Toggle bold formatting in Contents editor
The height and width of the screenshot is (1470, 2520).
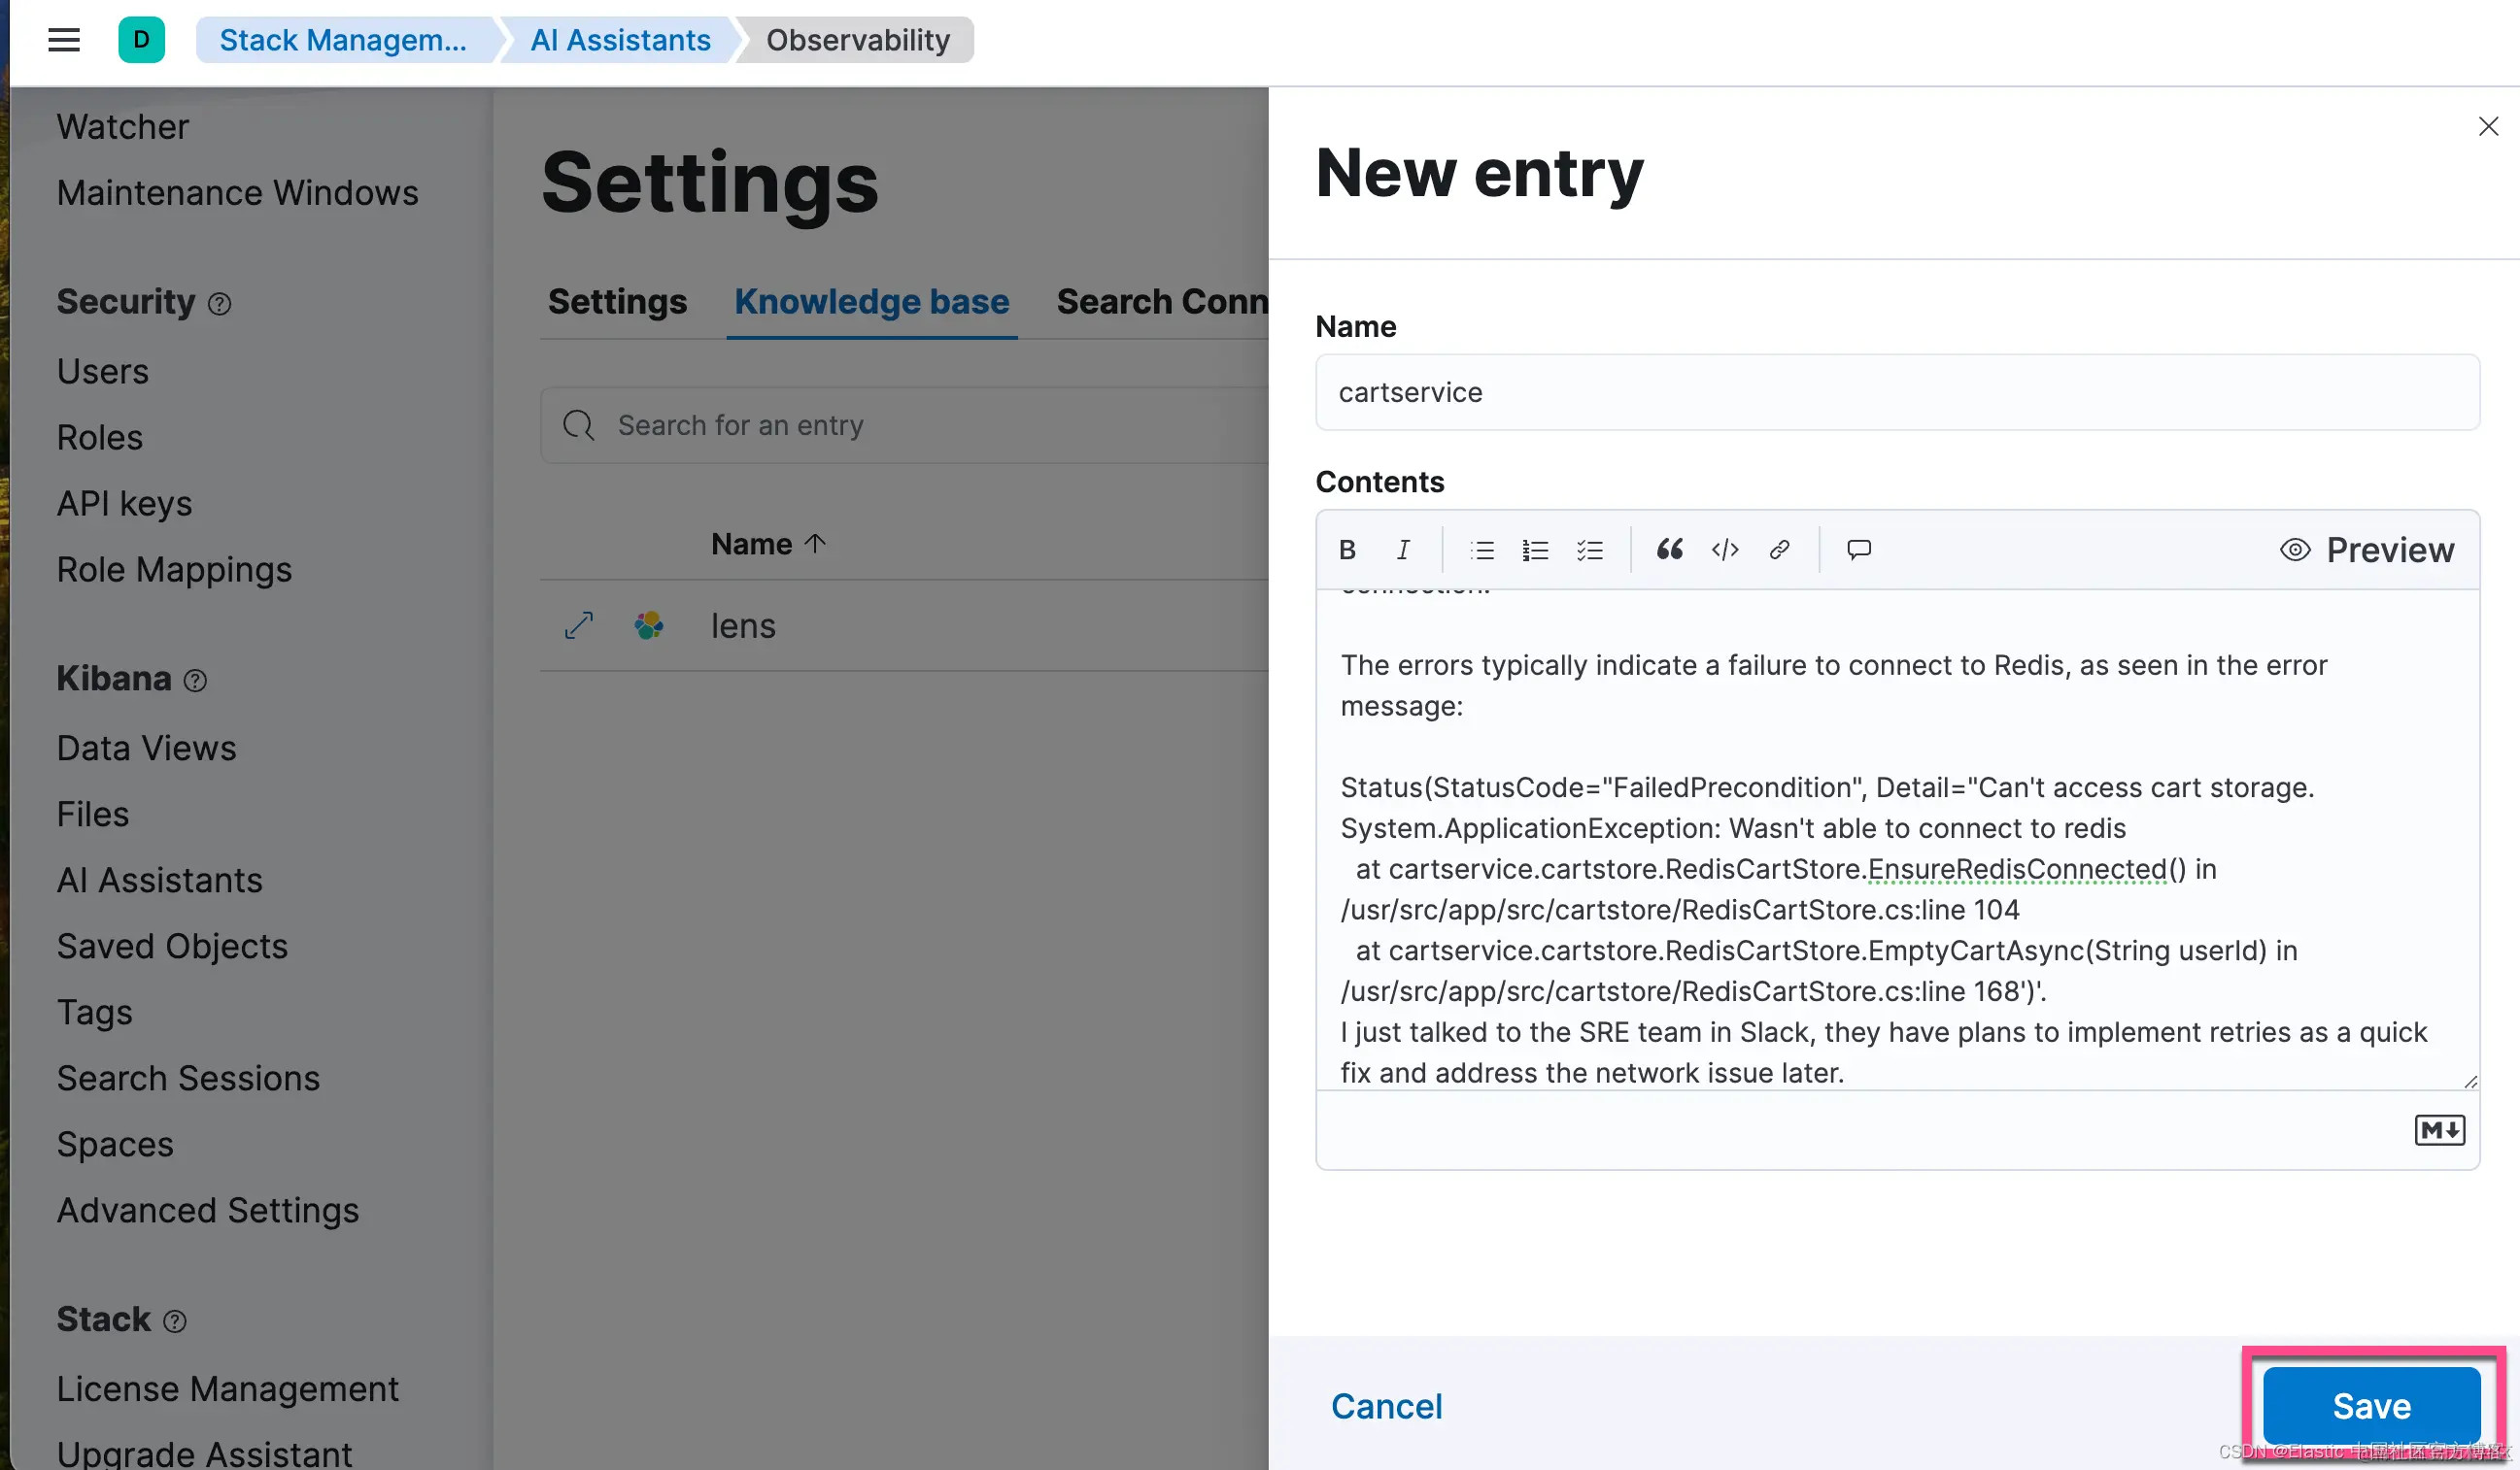(1347, 550)
